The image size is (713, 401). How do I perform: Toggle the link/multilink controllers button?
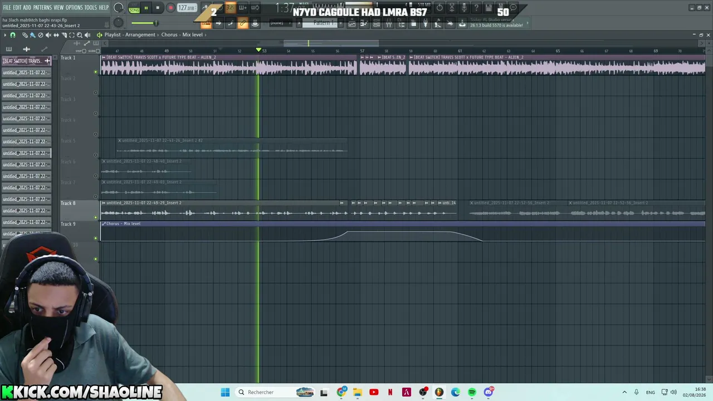(x=243, y=23)
